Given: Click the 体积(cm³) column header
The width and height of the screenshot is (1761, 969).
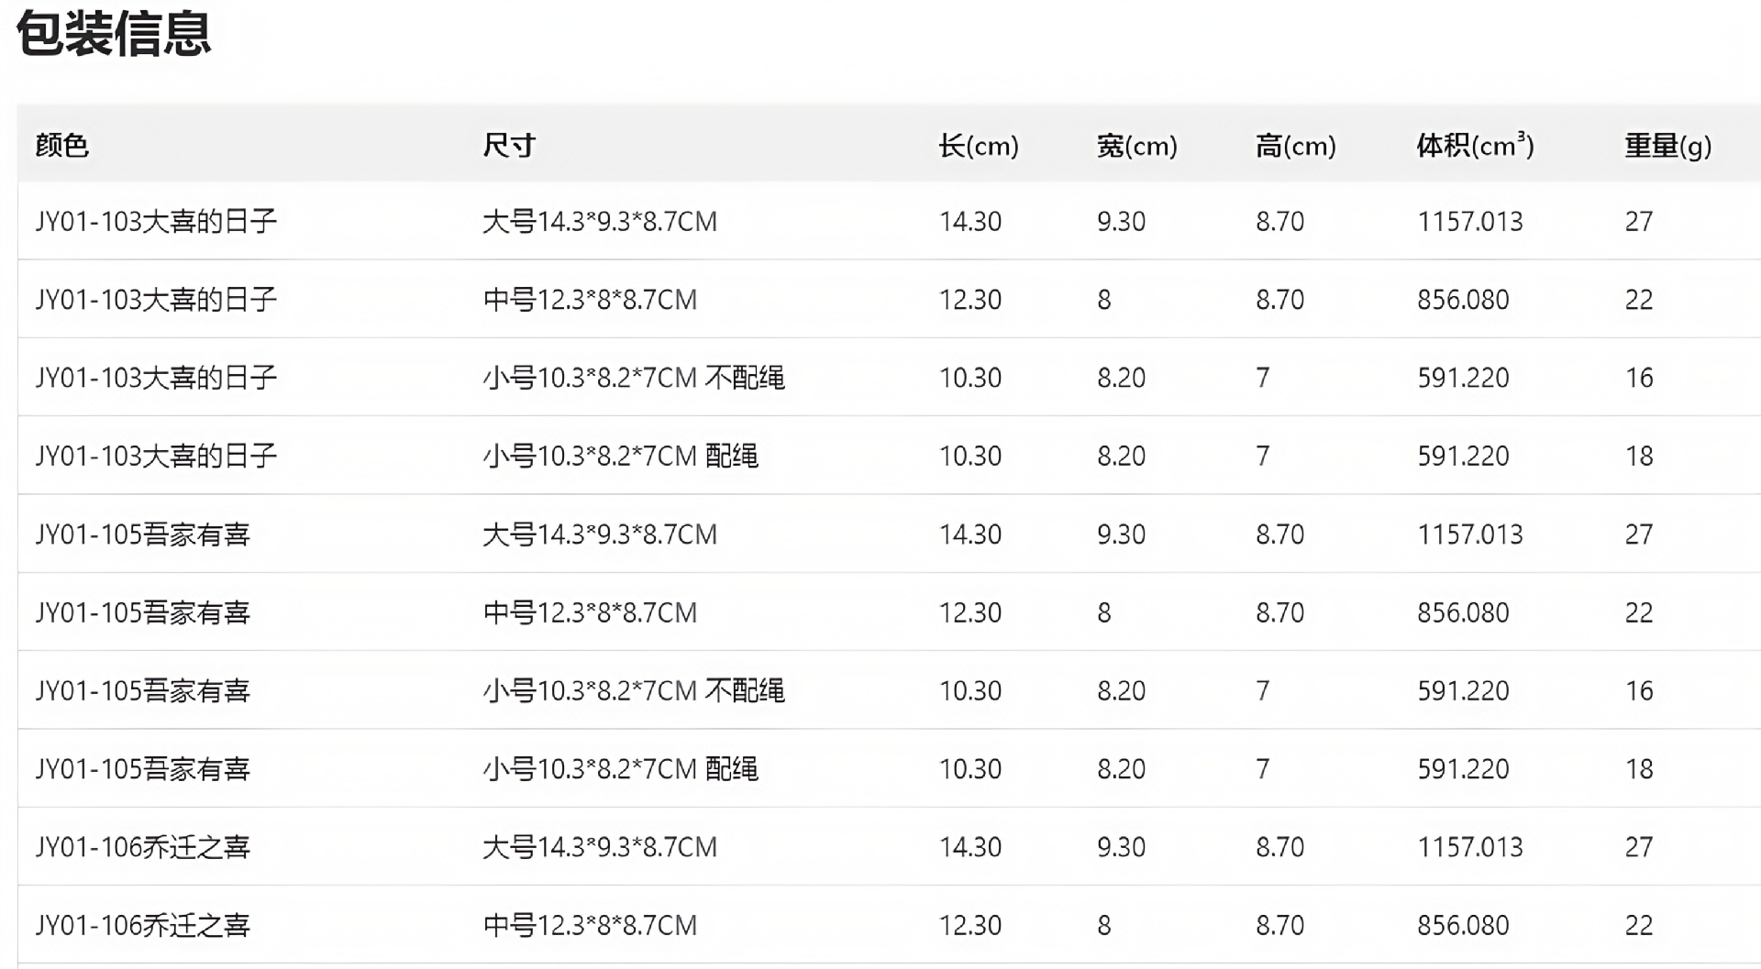Looking at the screenshot, I should tap(1475, 145).
